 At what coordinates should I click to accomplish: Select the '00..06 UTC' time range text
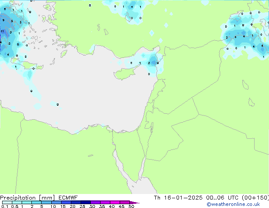(x=222, y=198)
